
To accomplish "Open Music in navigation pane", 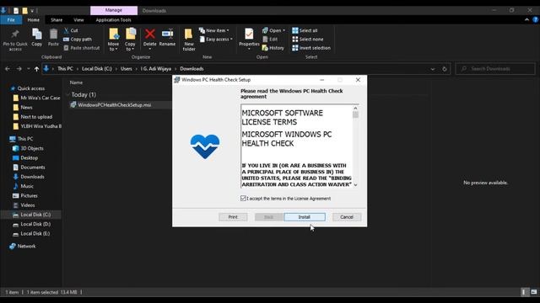I will pyautogui.click(x=27, y=186).
